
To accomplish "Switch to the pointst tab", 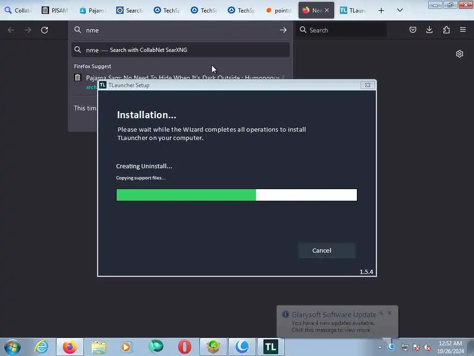I will tap(279, 10).
